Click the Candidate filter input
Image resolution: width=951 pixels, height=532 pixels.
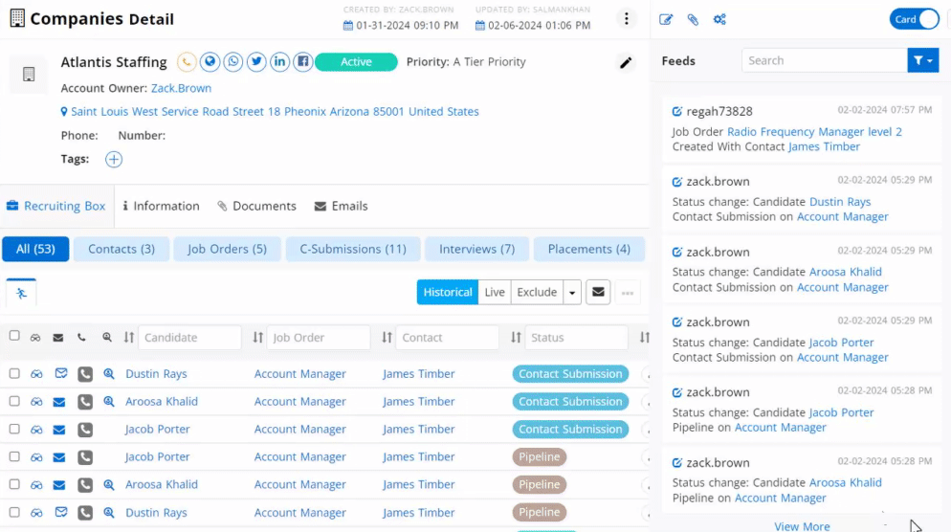click(189, 337)
